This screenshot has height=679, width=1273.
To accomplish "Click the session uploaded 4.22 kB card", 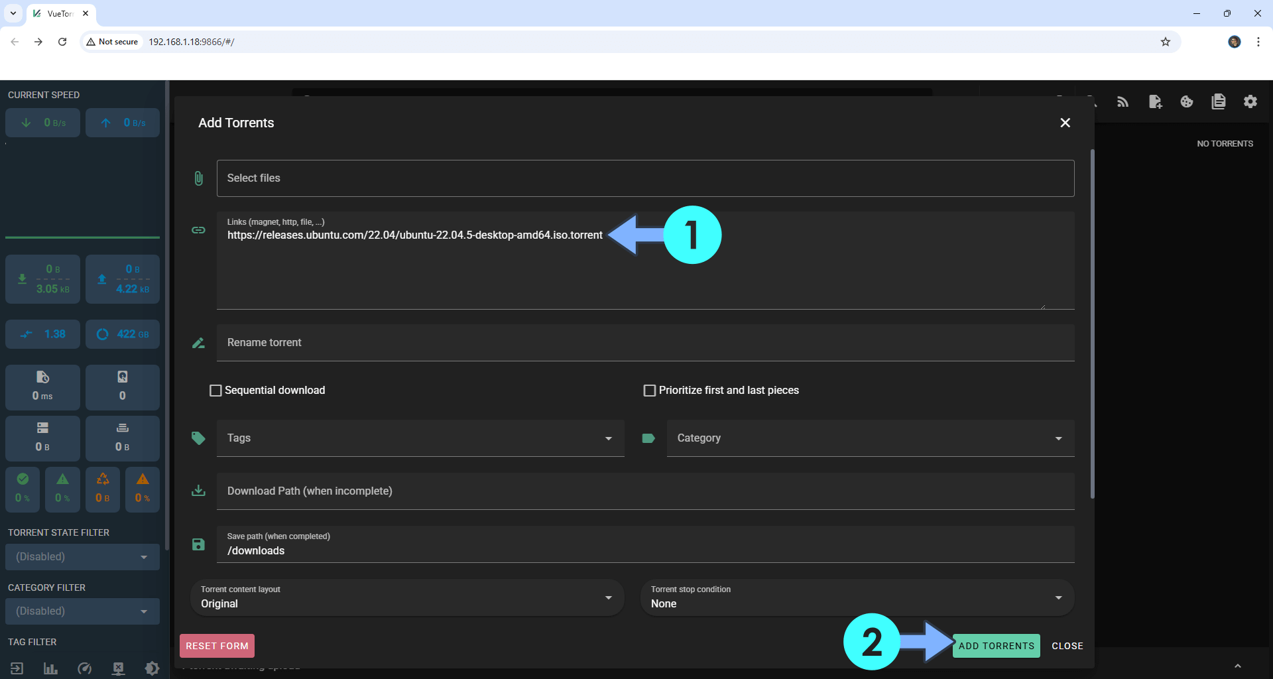I will (123, 279).
